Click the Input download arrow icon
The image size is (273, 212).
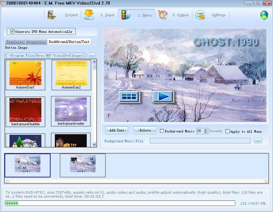[x=89, y=15]
